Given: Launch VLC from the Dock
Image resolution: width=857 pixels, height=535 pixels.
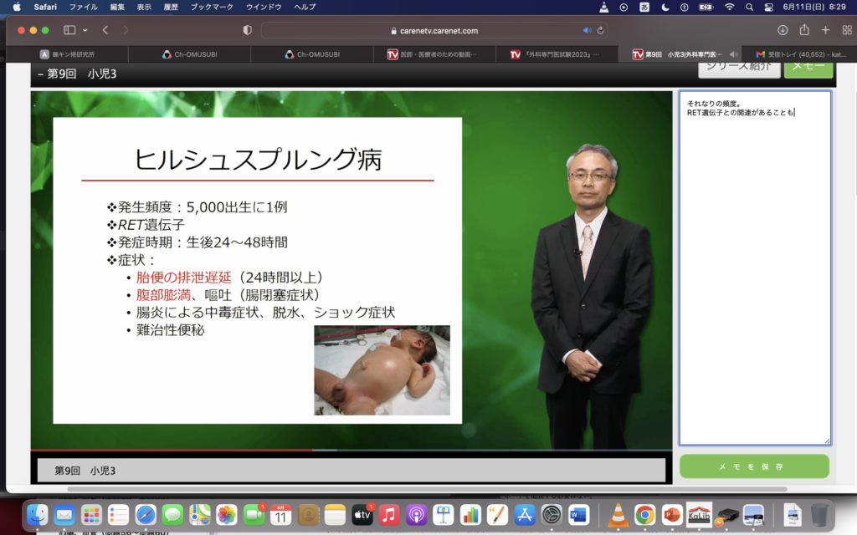Looking at the screenshot, I should (x=618, y=515).
